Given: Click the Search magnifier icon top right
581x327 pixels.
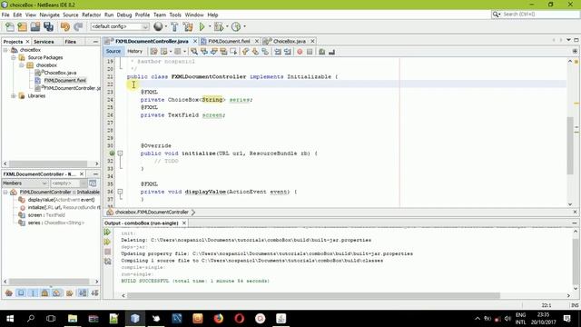Looking at the screenshot, I should (497, 15).
